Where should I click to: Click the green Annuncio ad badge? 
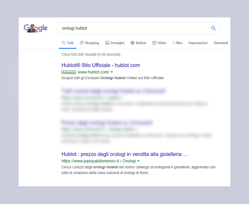pyautogui.click(x=69, y=72)
